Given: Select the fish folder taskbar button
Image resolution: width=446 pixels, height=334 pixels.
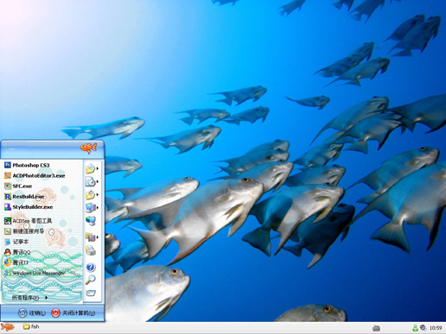Looking at the screenshot, I should (31, 326).
